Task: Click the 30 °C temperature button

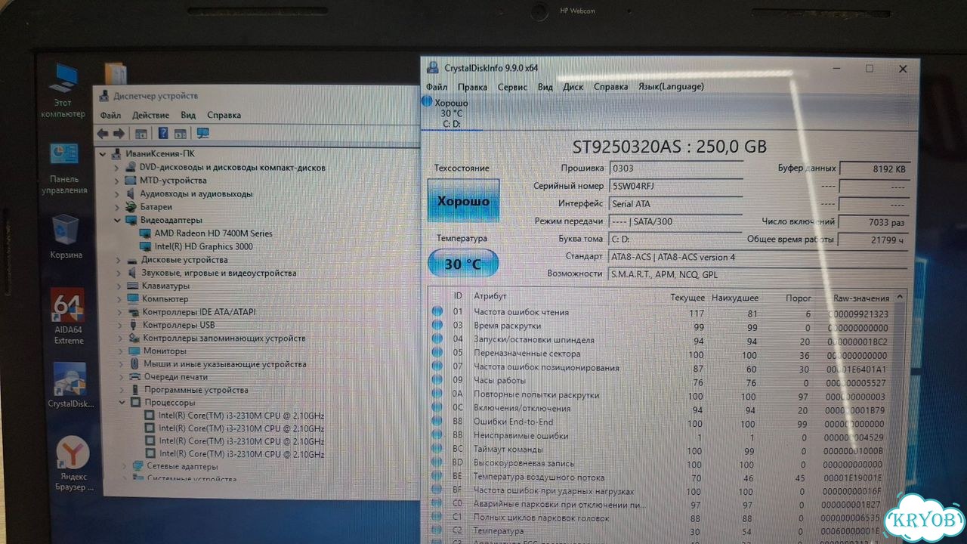Action: [x=463, y=264]
